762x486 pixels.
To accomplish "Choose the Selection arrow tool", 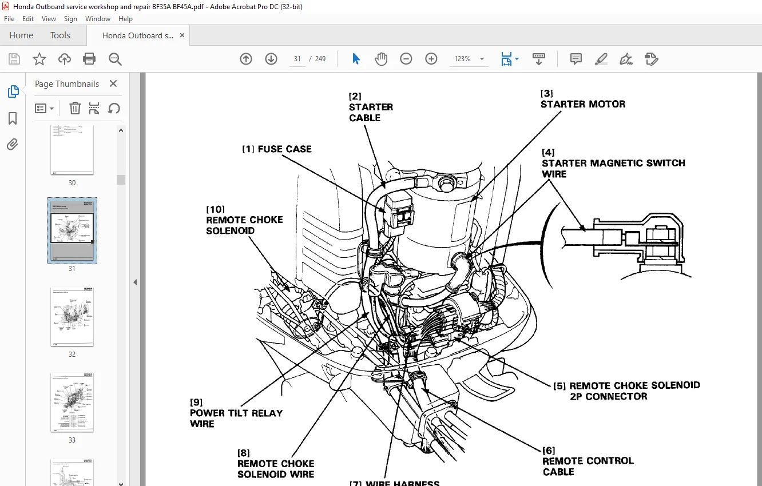I will tap(356, 59).
